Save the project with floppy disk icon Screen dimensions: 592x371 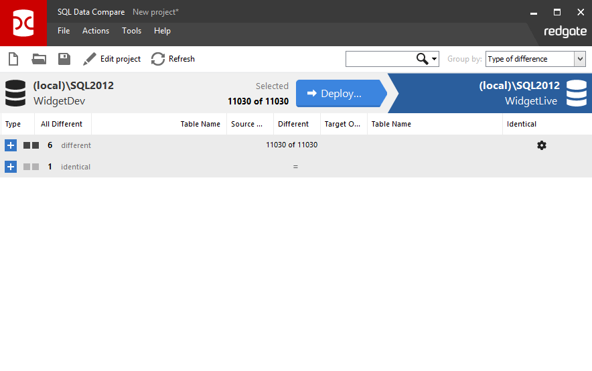(x=64, y=59)
